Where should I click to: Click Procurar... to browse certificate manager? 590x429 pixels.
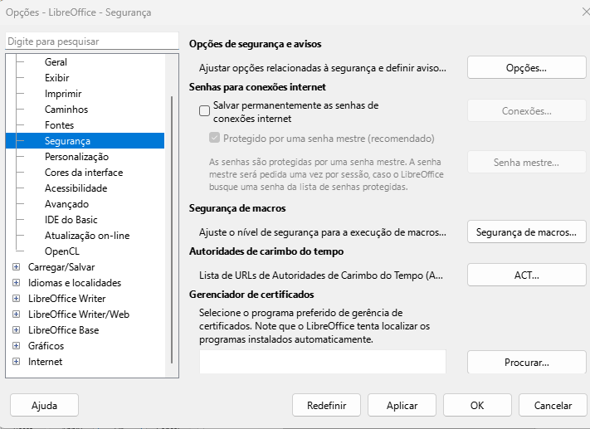click(526, 362)
